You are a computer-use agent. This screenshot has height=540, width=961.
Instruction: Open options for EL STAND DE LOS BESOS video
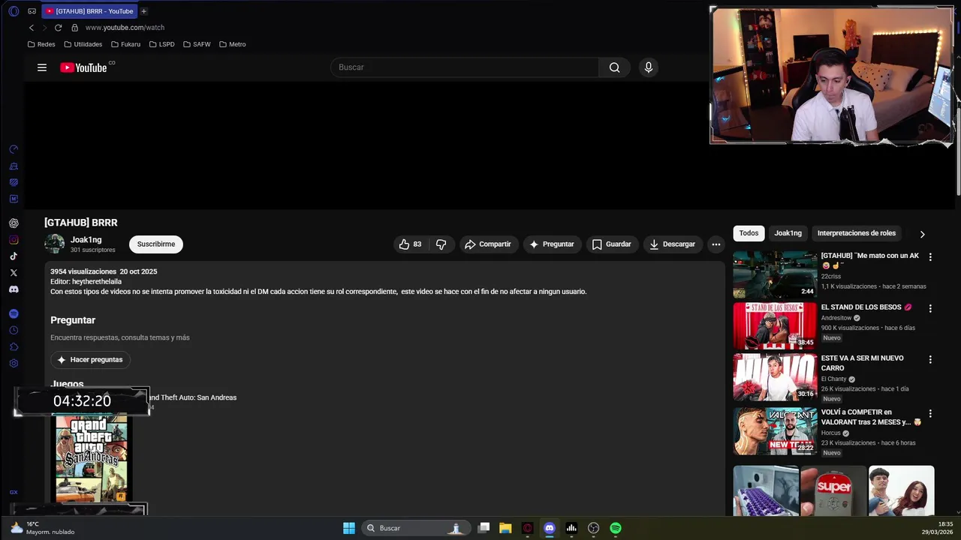pos(930,308)
